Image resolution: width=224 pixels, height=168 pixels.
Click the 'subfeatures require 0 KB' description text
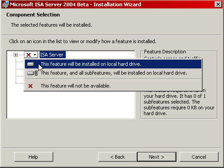point(179,108)
